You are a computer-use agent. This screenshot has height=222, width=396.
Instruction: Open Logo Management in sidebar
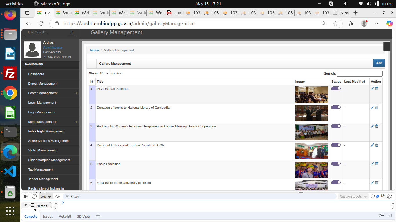coord(42,112)
